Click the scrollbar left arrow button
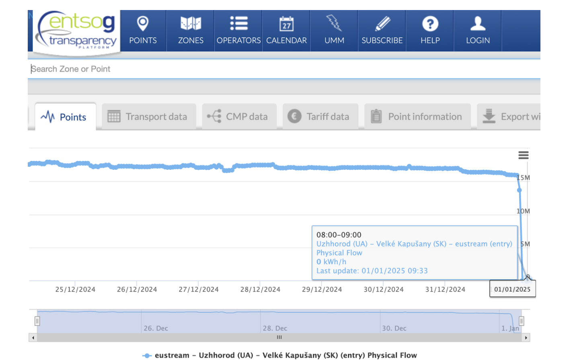 pos(33,338)
